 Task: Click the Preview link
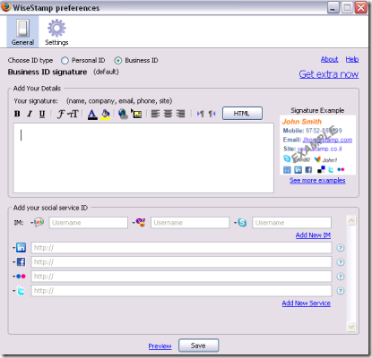[x=160, y=346]
